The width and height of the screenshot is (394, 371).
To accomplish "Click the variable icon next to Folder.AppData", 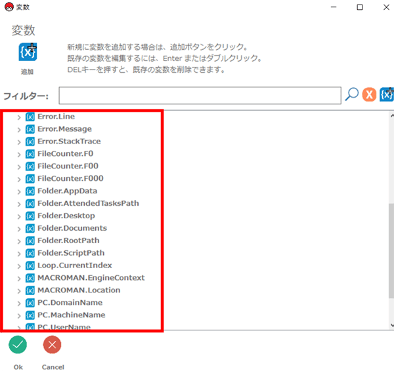I will pos(30,191).
